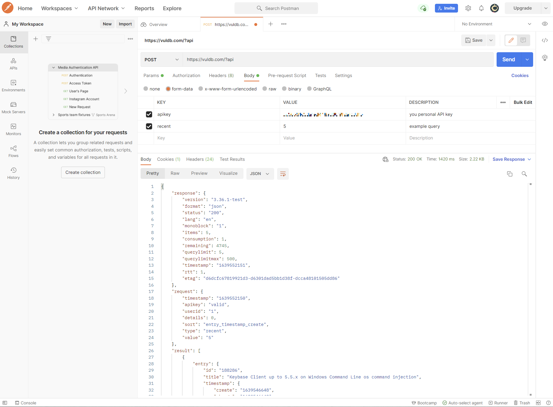Viewport: 553px width, 407px height.
Task: Open the Monitors sidebar icon
Action: [13, 129]
